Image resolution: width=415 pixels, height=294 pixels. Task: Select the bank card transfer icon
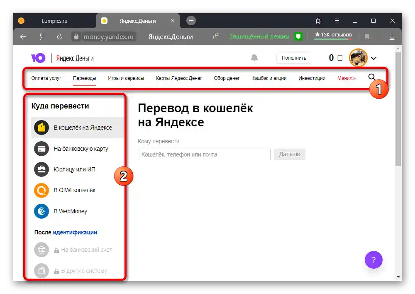tap(41, 148)
